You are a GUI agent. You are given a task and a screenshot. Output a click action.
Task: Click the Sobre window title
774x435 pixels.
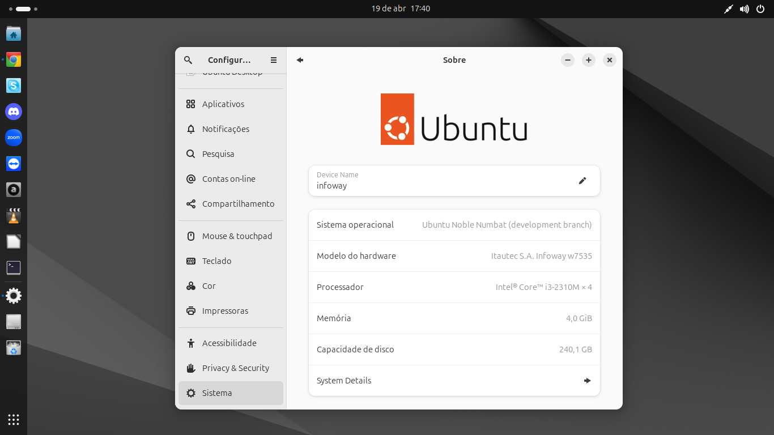[x=454, y=60]
